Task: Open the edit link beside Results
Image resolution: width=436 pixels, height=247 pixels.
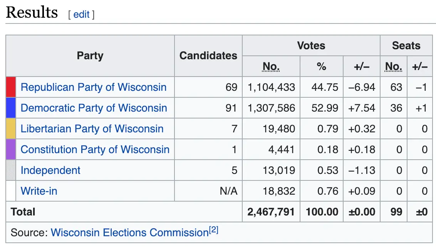Action: [81, 15]
